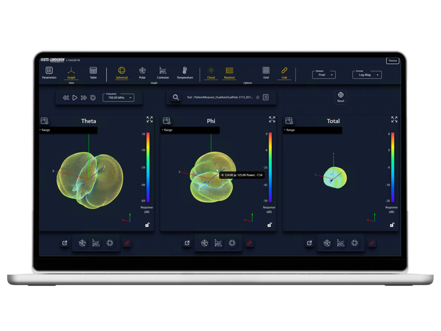Viewport: 441px width, 331px height.
Task: Switch to Graph view
Action: click(x=71, y=73)
